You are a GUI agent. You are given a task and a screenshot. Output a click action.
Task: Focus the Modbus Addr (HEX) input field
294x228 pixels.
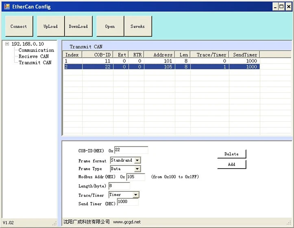(x=136, y=177)
